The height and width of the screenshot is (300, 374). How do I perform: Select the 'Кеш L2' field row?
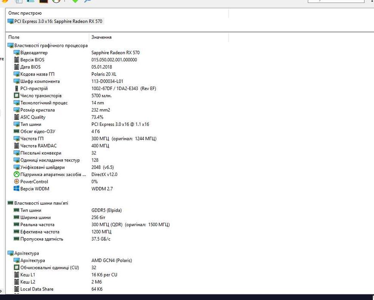point(28,282)
